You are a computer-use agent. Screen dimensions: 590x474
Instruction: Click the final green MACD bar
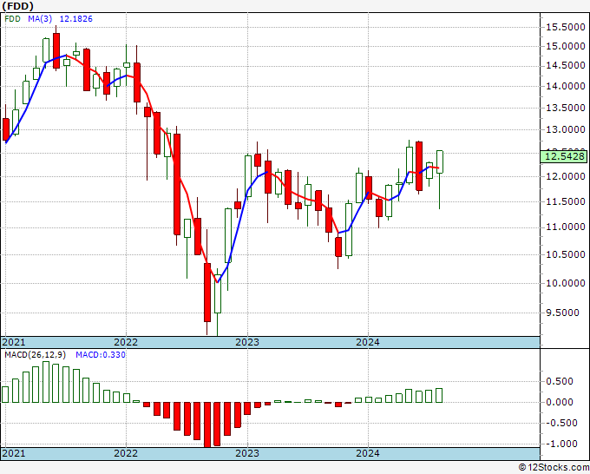tap(440, 395)
